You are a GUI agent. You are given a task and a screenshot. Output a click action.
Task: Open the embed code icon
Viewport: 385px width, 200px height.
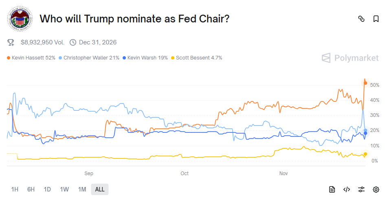(347, 189)
